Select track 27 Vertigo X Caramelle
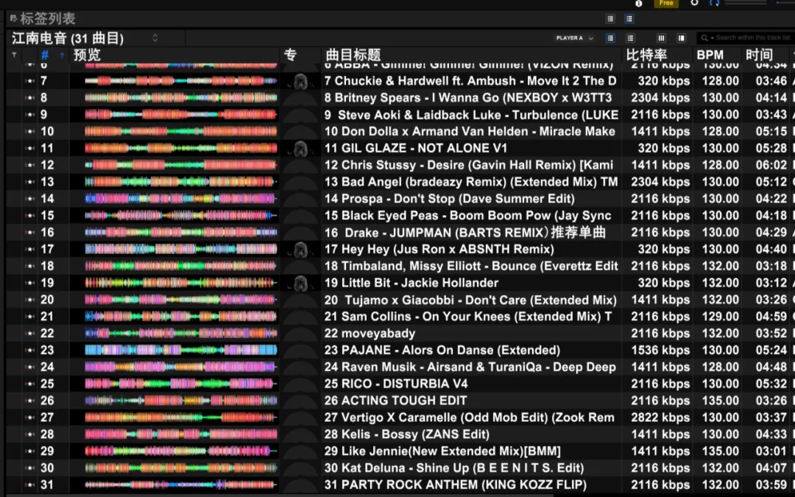The height and width of the screenshot is (497, 795). point(470,417)
